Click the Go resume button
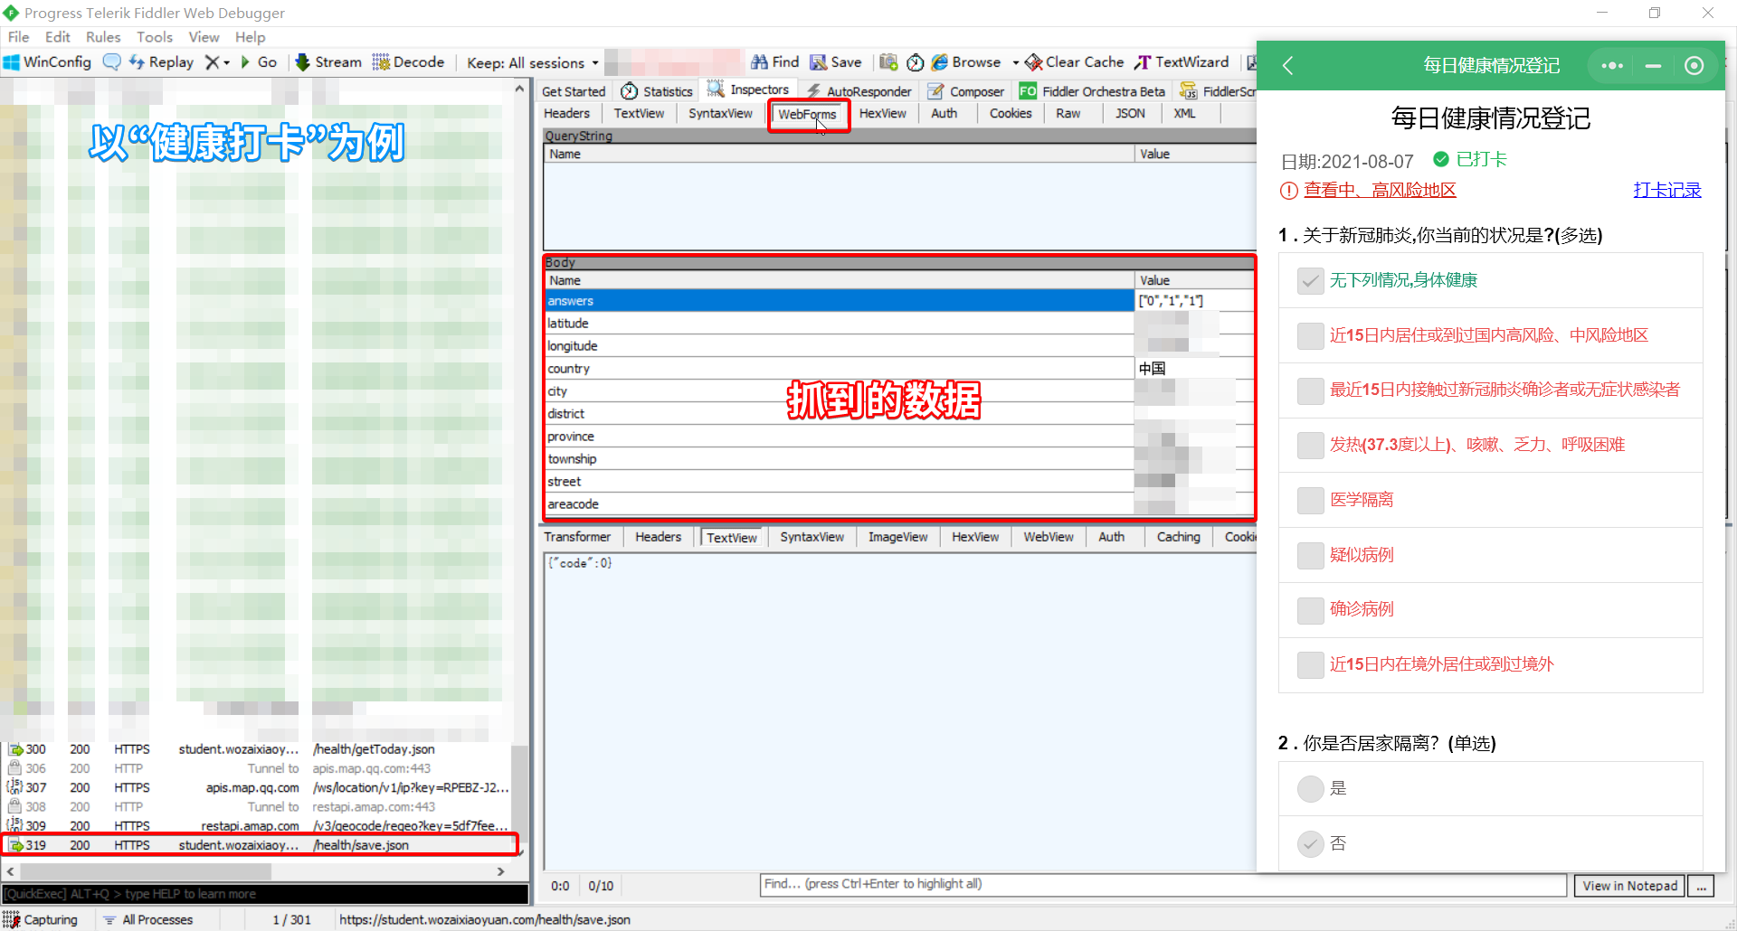This screenshot has height=931, width=1737. pyautogui.click(x=259, y=62)
